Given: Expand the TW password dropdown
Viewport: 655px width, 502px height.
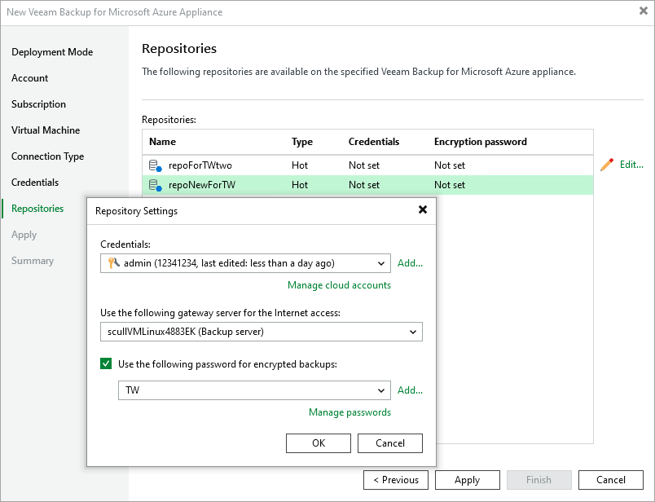Looking at the screenshot, I should pyautogui.click(x=381, y=390).
